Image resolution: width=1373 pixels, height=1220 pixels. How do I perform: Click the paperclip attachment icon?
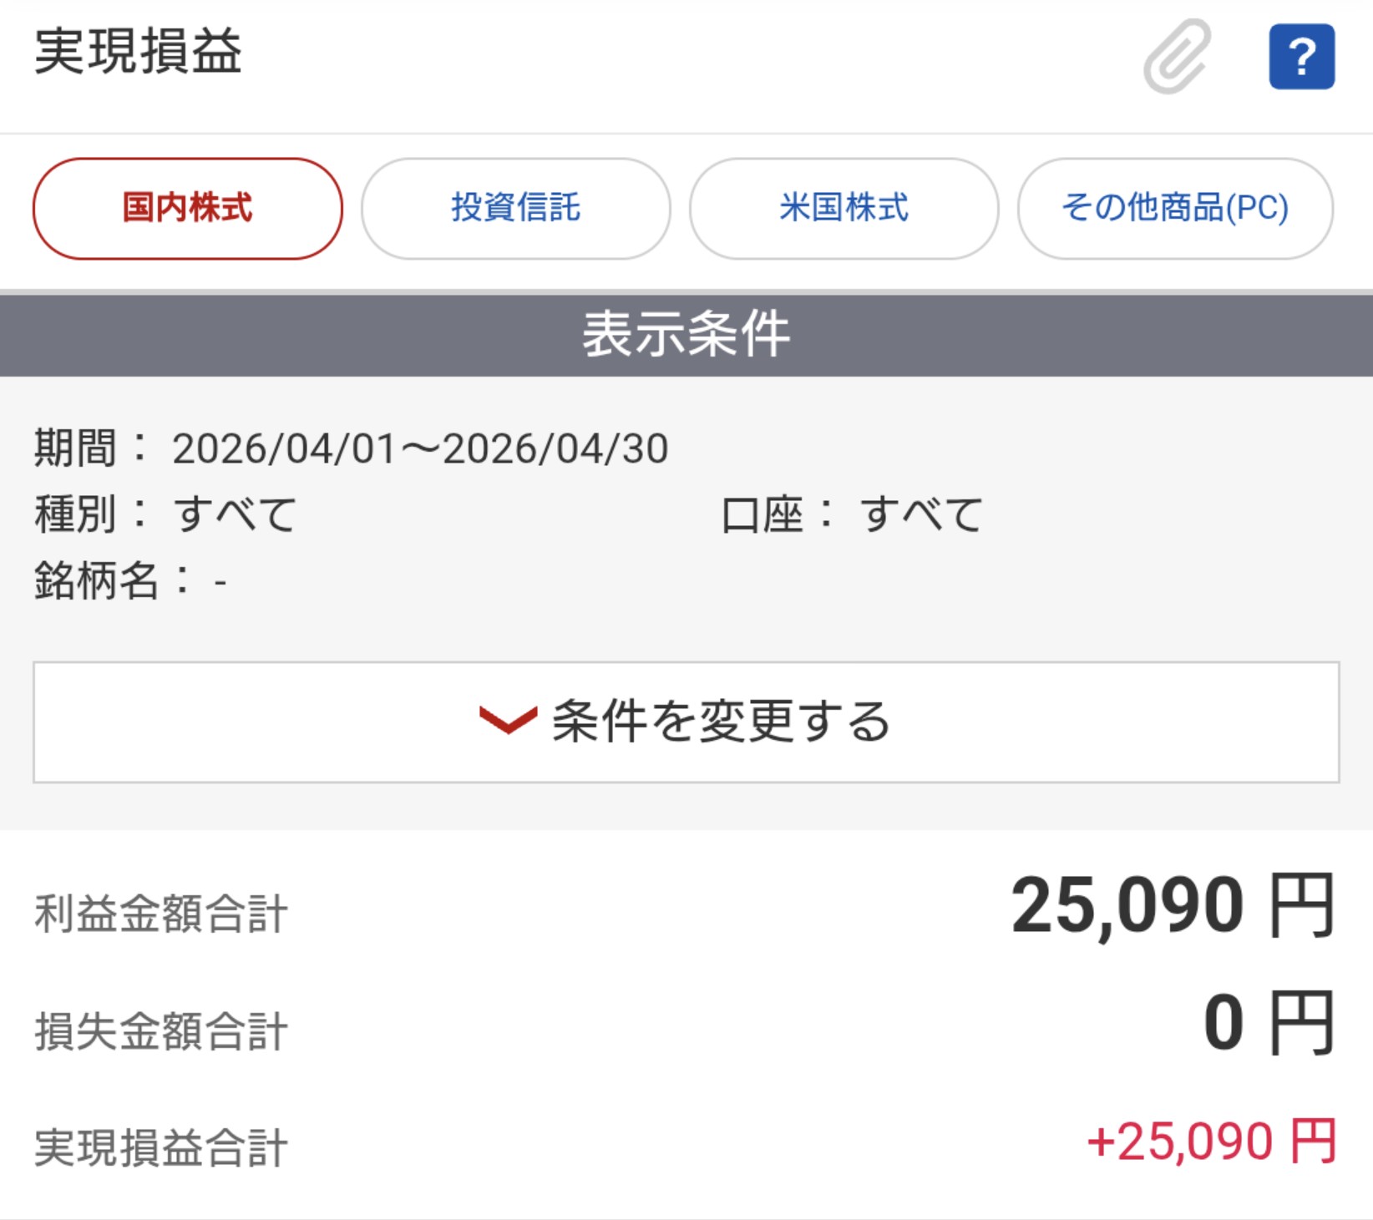click(x=1177, y=57)
